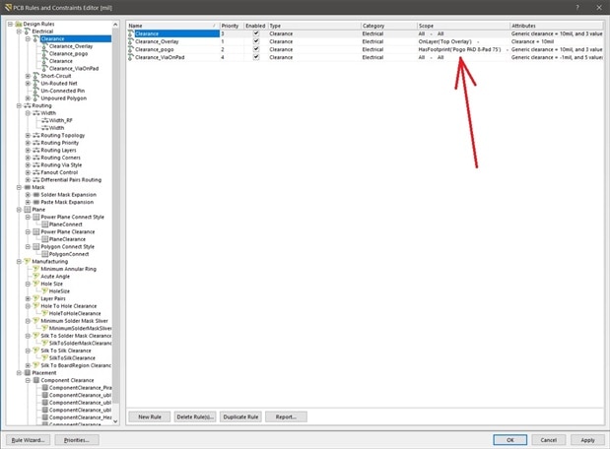Click the New Rule button
Image resolution: width=610 pixels, height=449 pixels.
point(150,417)
